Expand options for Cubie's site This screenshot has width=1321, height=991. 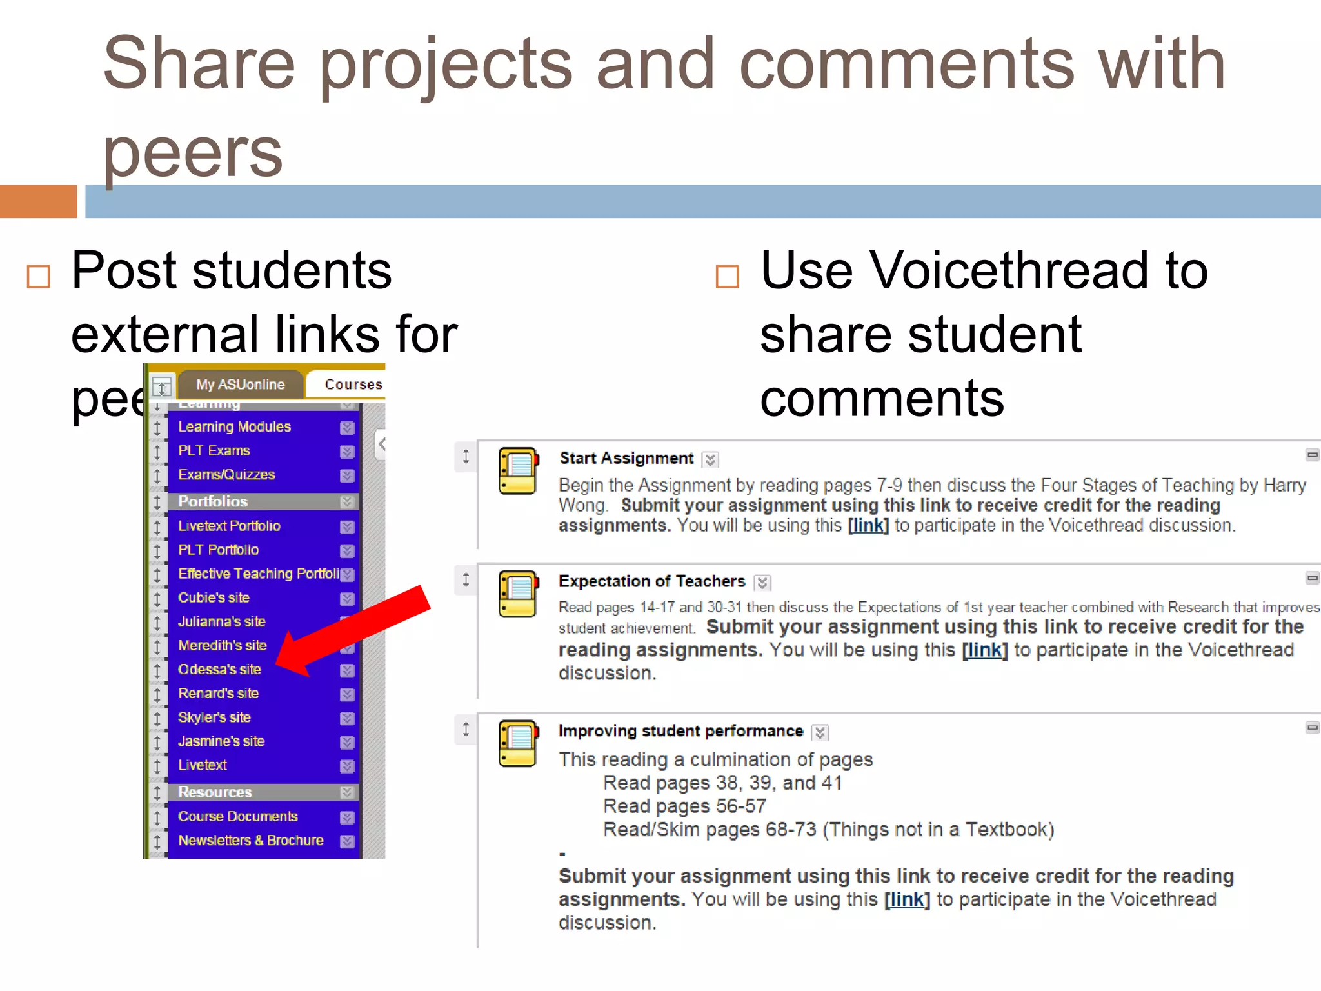click(x=347, y=599)
